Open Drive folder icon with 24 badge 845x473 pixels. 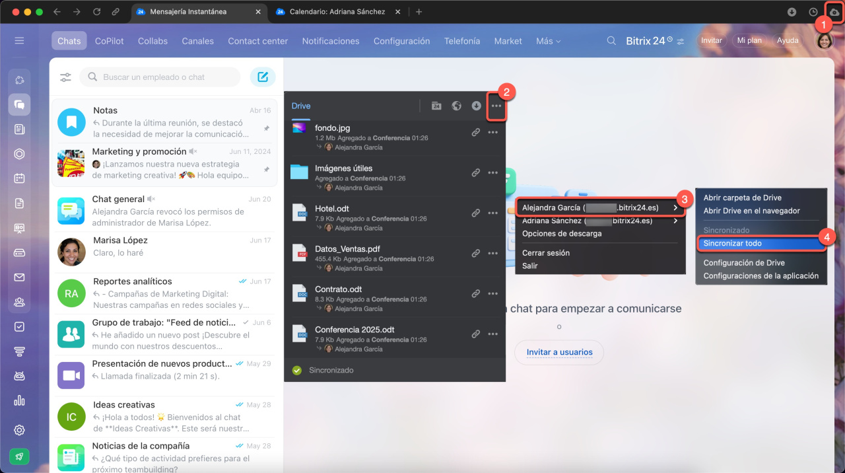[x=436, y=106]
